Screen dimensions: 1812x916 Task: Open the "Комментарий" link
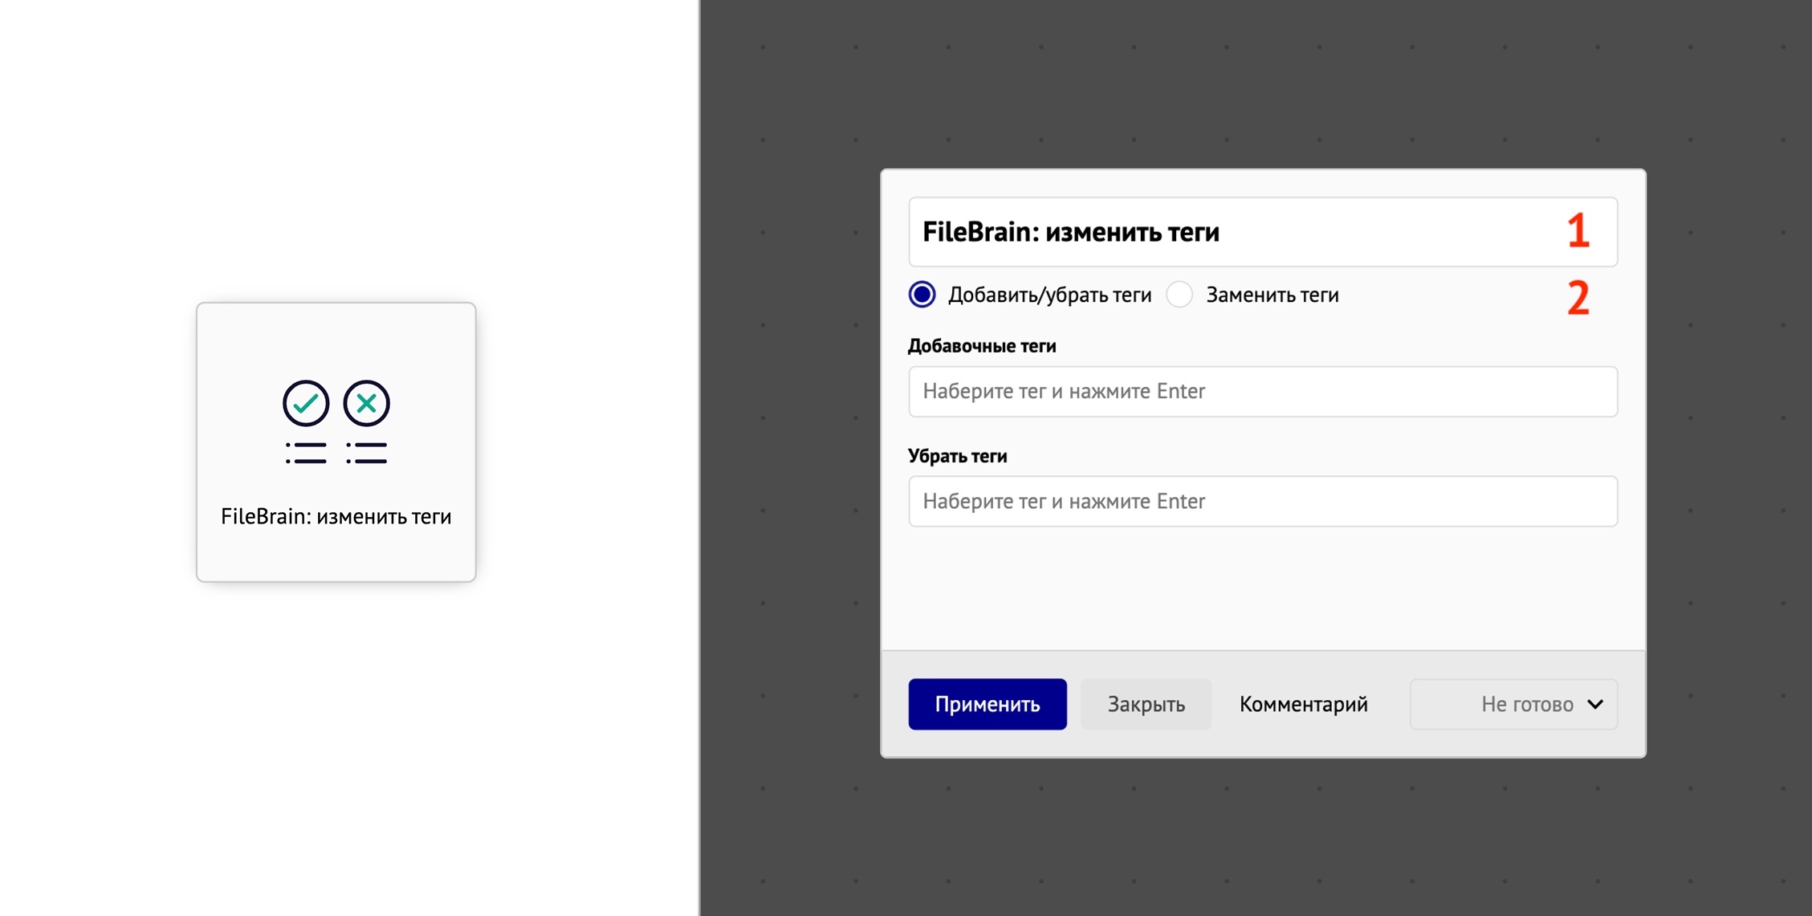pyautogui.click(x=1303, y=704)
